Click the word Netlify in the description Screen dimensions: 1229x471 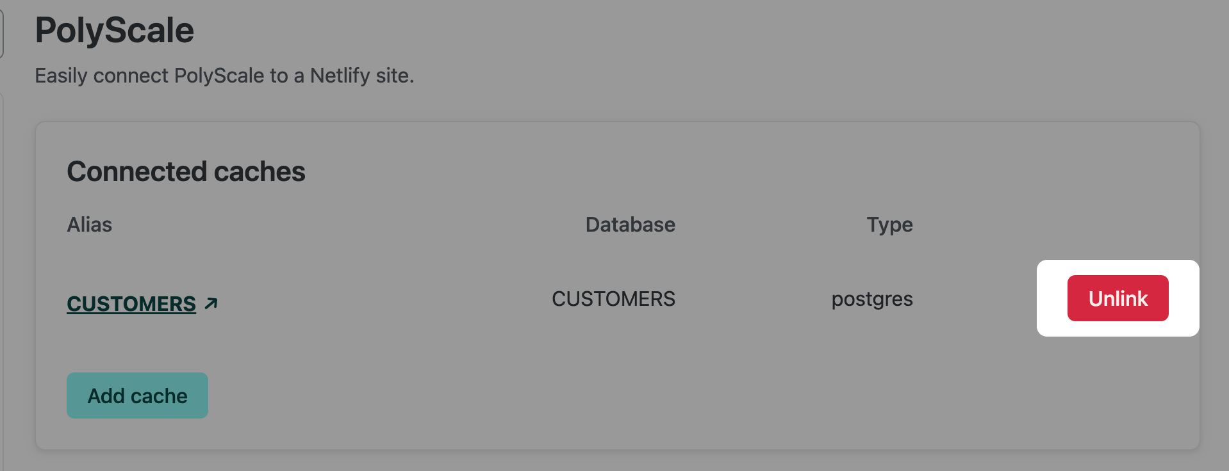[340, 76]
